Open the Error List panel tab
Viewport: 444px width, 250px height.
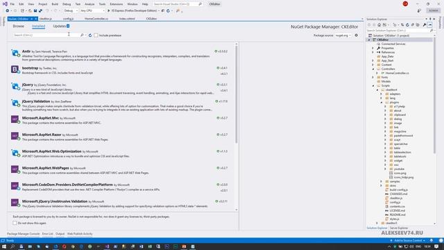point(48,234)
